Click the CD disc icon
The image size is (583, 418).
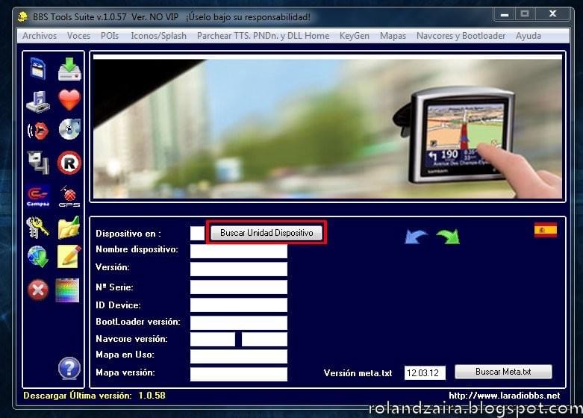[x=69, y=129]
